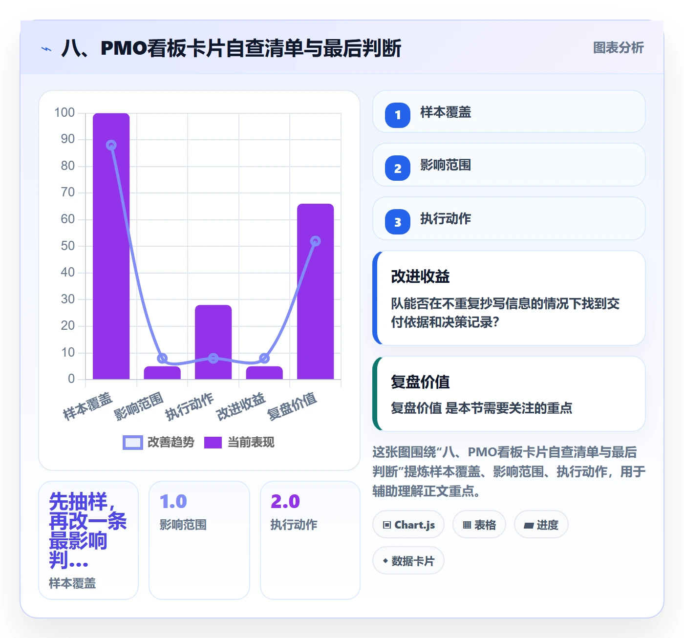Click the 改进收益 card text about 交付依据和决策记录
Image resolution: width=684 pixels, height=638 pixels.
point(505,313)
